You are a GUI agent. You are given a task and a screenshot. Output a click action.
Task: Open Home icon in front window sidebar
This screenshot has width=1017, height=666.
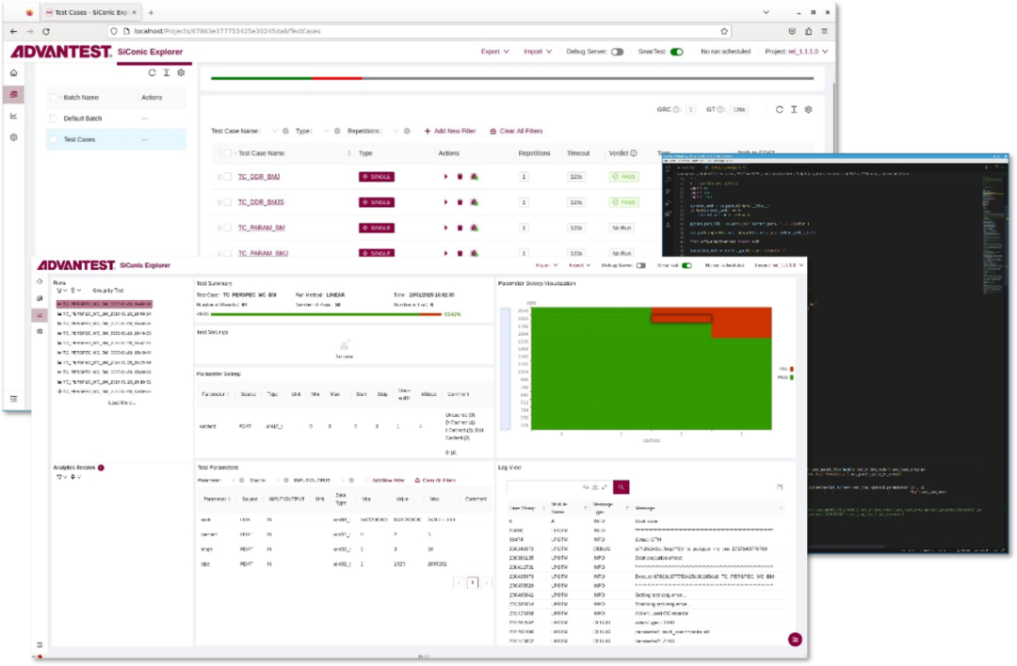40,282
